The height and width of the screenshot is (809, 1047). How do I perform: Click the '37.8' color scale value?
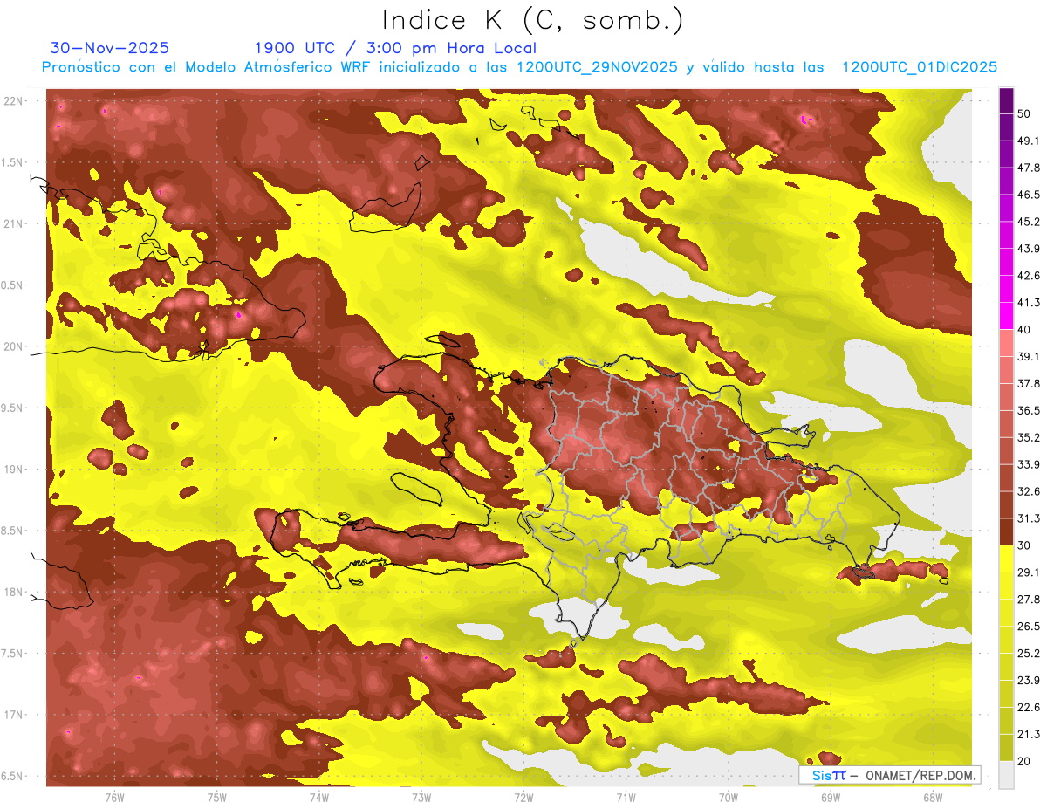coord(1029,383)
